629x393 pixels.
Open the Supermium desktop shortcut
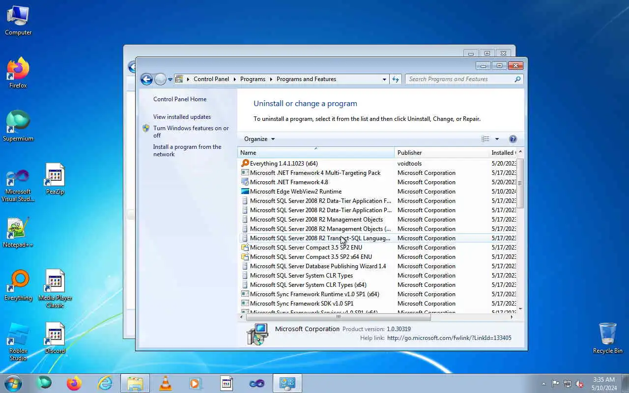[x=18, y=127]
